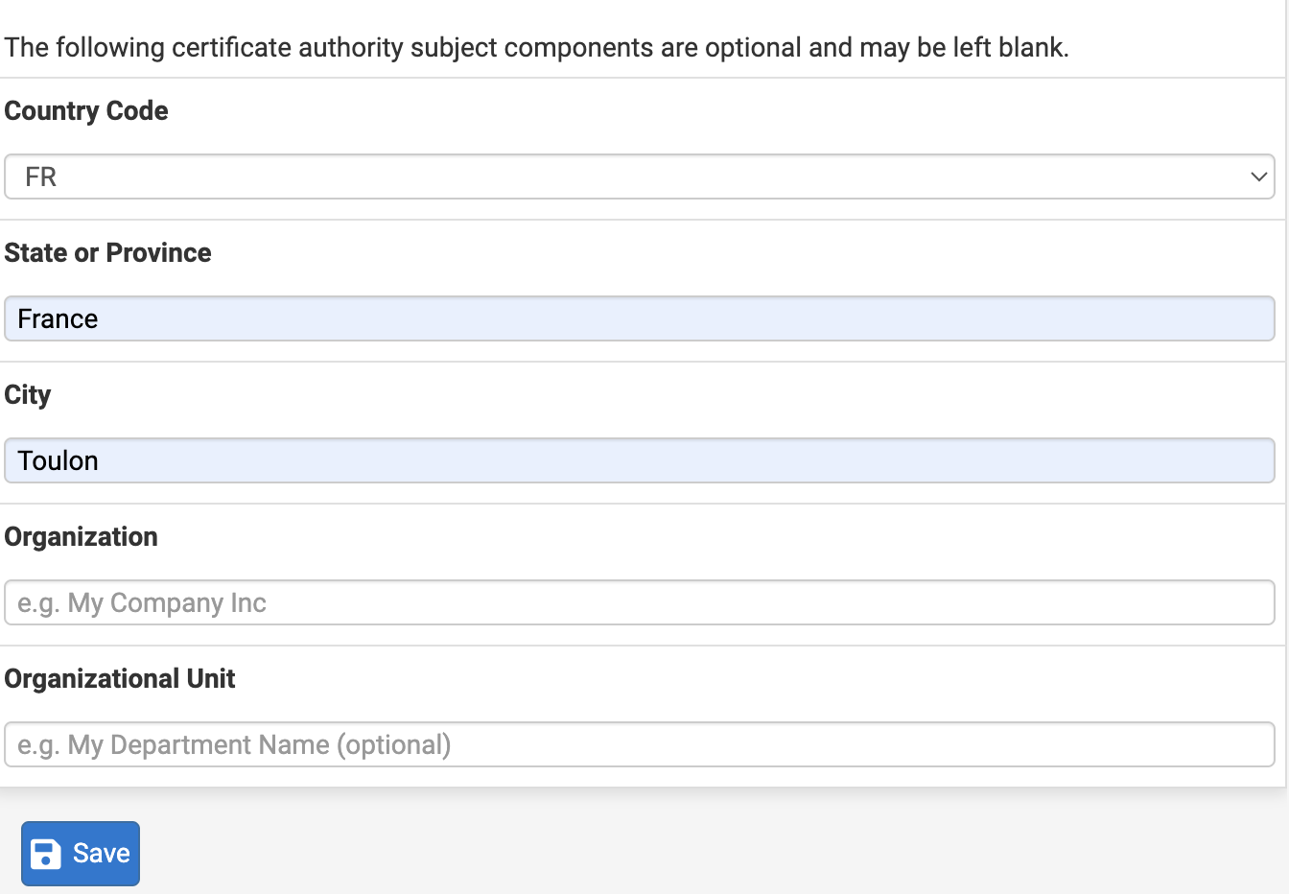This screenshot has height=894, width=1289.
Task: Open the Country Code select showing FR
Action: click(x=640, y=176)
